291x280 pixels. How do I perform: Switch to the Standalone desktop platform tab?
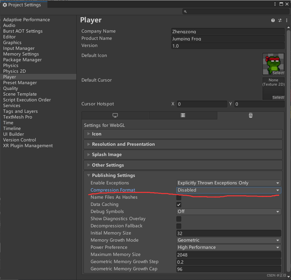tap(115, 115)
